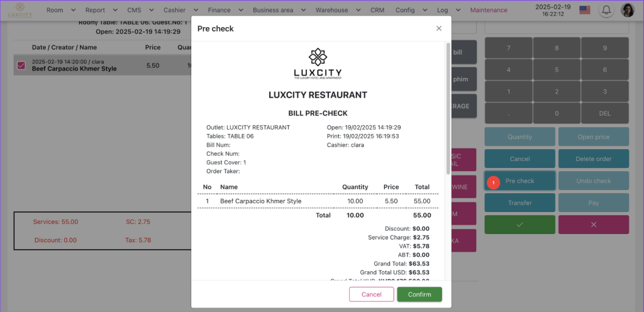Expand the Warehouse dropdown menu
The width and height of the screenshot is (644, 312).
point(336,10)
